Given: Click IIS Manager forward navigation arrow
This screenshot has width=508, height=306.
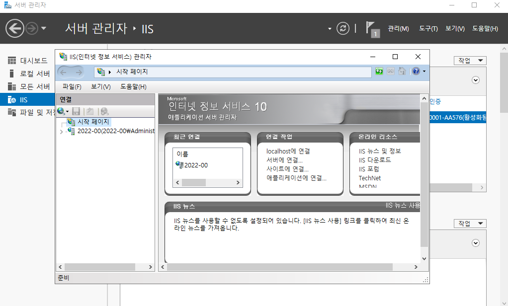Looking at the screenshot, I should pyautogui.click(x=79, y=72).
